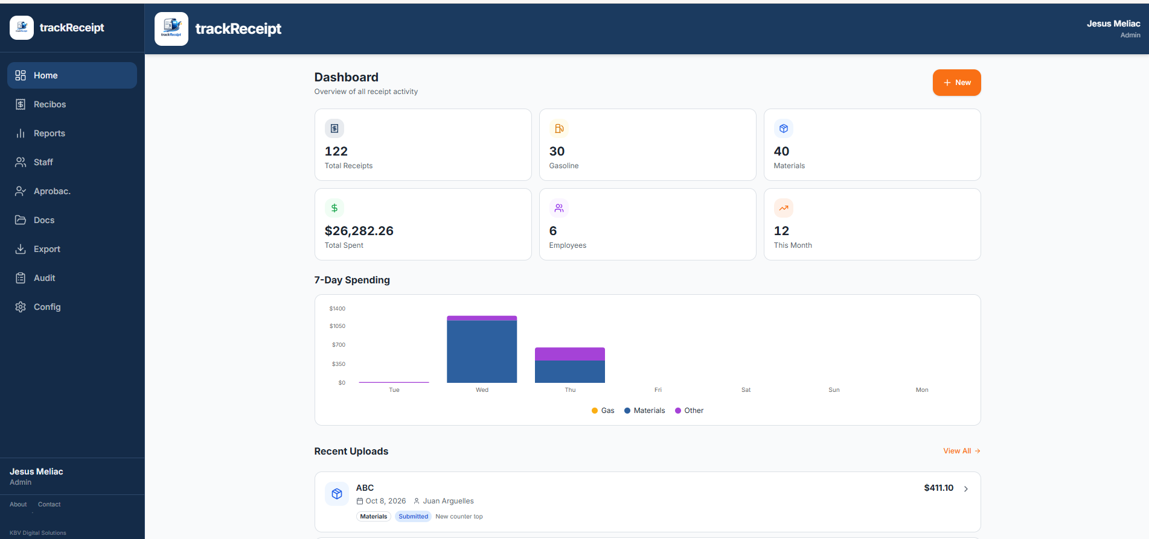This screenshot has height=539, width=1149.
Task: Click the $411.10 amount
Action: 939,488
